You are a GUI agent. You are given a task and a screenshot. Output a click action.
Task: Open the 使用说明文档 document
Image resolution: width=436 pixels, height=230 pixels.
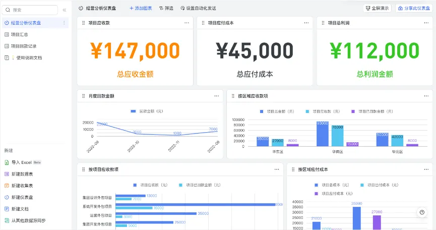pos(29,58)
